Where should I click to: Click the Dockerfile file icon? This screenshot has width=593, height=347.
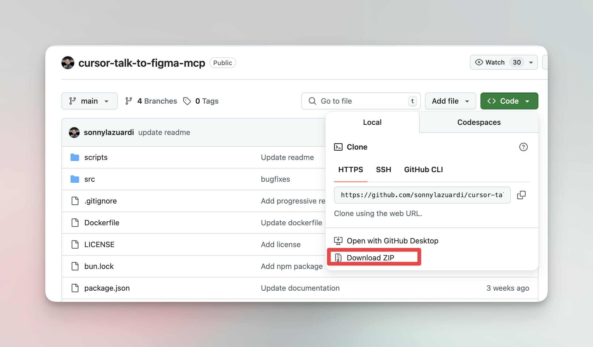(x=75, y=223)
